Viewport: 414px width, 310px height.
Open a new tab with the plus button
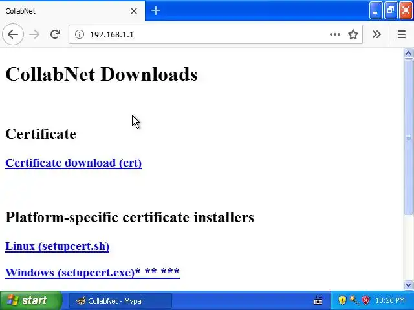click(x=156, y=11)
